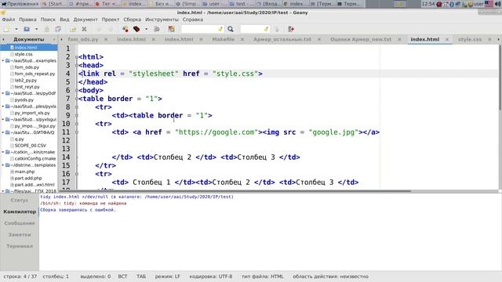Open the Инструменты menu

click(x=162, y=20)
